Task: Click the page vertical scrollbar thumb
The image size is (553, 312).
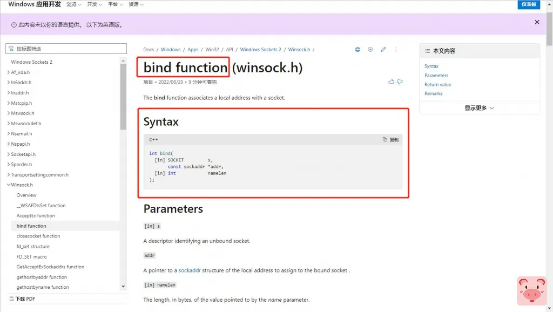Action: coord(549,29)
